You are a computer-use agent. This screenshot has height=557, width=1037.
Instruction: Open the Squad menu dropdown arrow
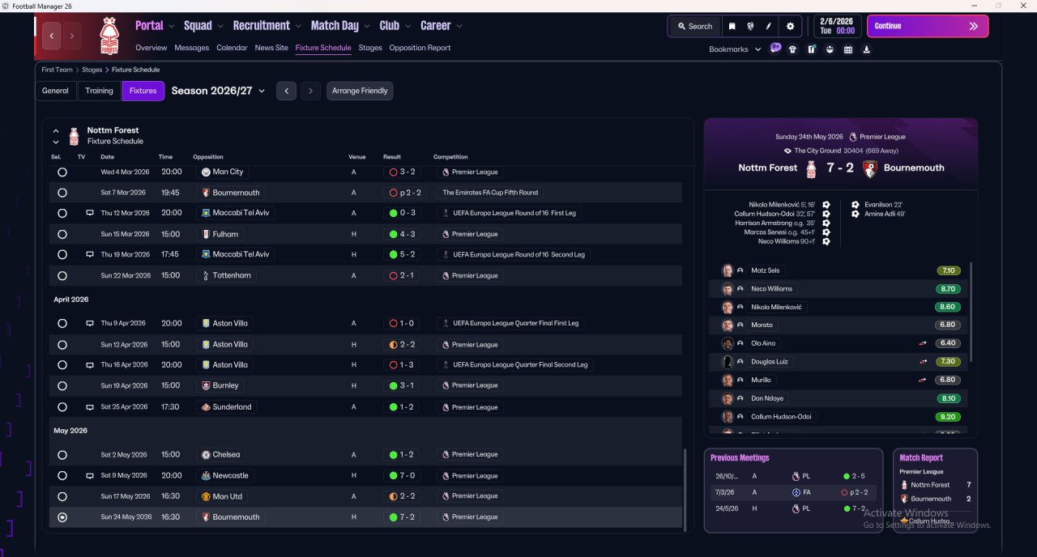point(220,26)
